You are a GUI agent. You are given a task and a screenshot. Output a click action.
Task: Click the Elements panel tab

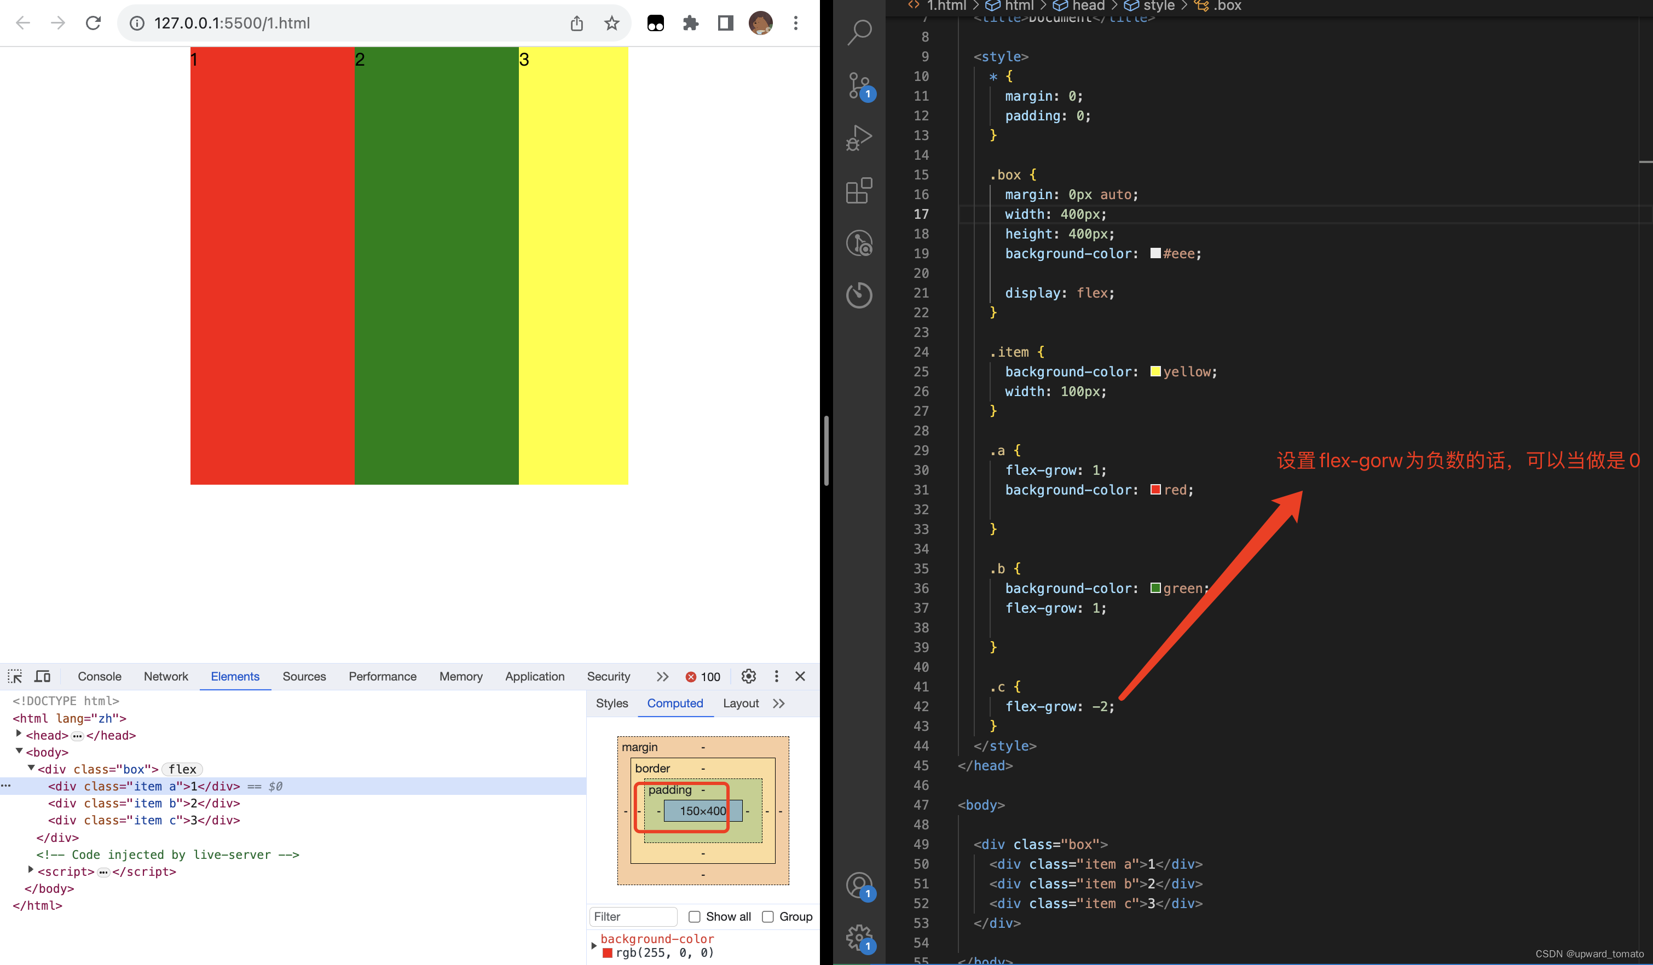[x=234, y=677]
